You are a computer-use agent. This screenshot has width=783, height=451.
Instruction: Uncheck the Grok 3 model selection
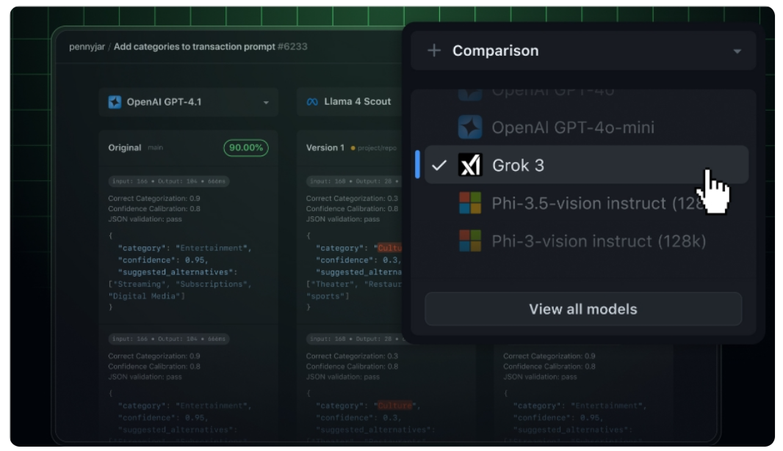tap(439, 164)
